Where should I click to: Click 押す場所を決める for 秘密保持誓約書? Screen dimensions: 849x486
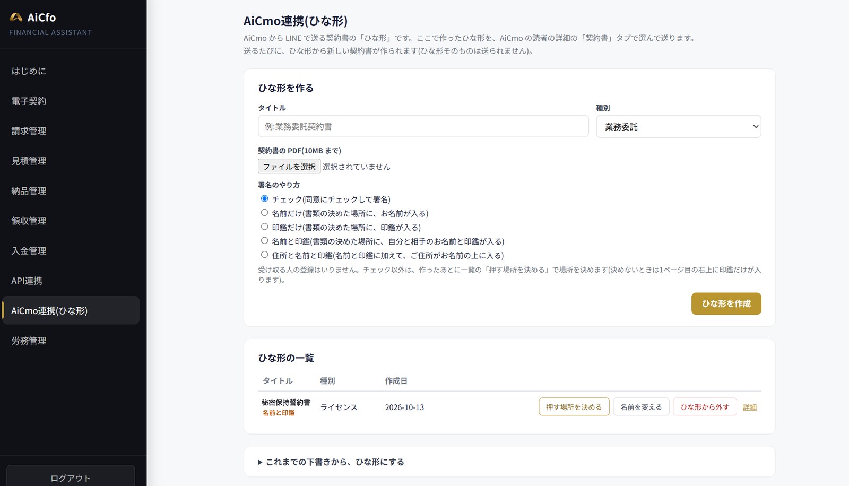(574, 407)
